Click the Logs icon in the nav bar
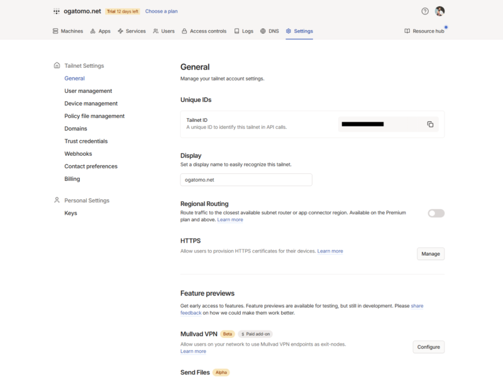The image size is (503, 377). [237, 31]
